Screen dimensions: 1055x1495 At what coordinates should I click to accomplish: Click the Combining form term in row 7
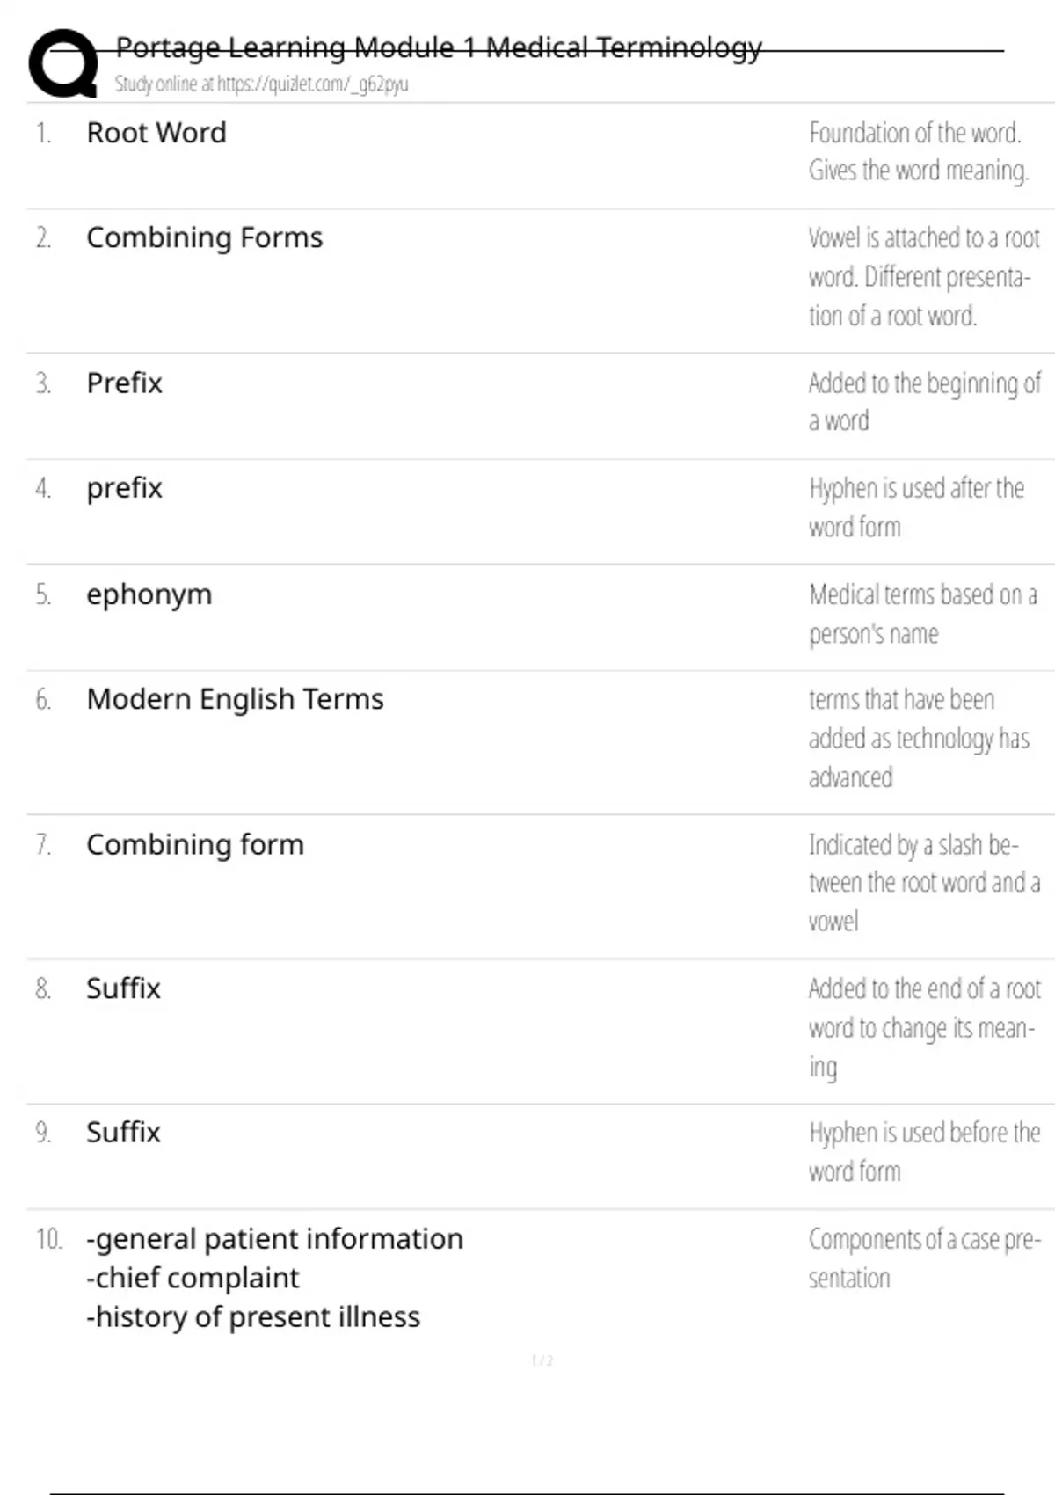[194, 844]
